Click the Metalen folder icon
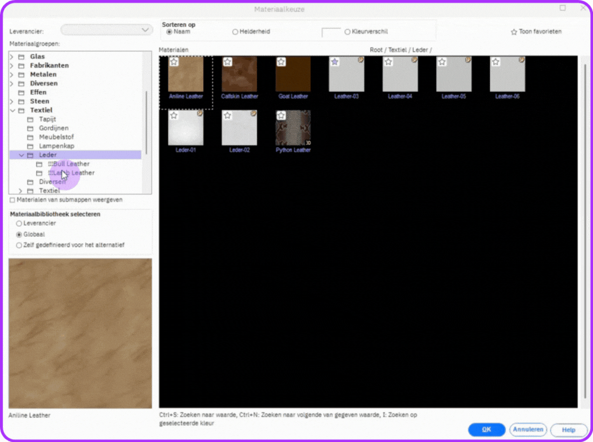 [x=22, y=75]
